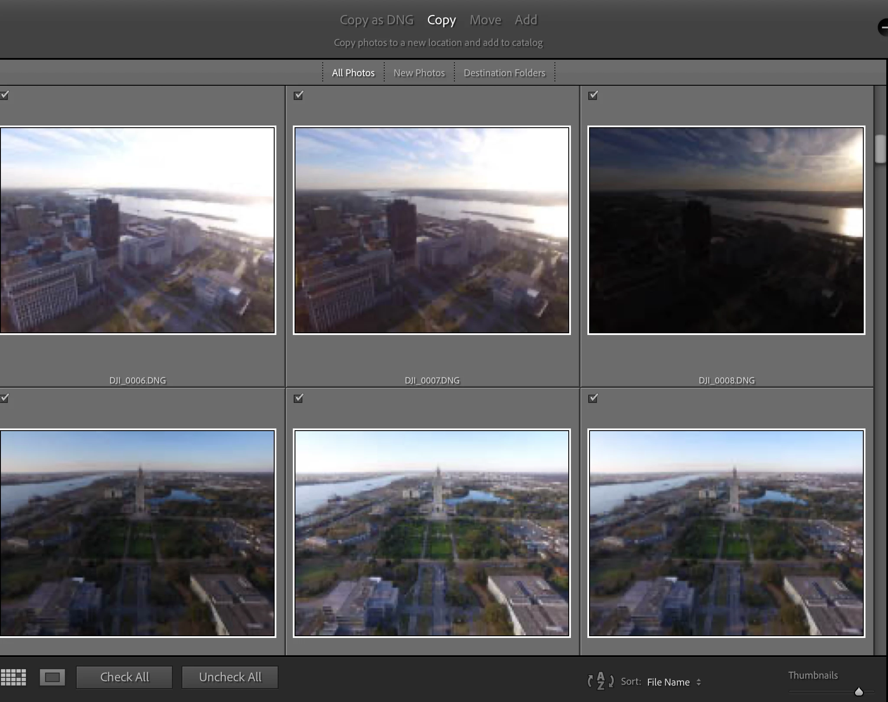
Task: Click the Uncheck All button
Action: 230,677
